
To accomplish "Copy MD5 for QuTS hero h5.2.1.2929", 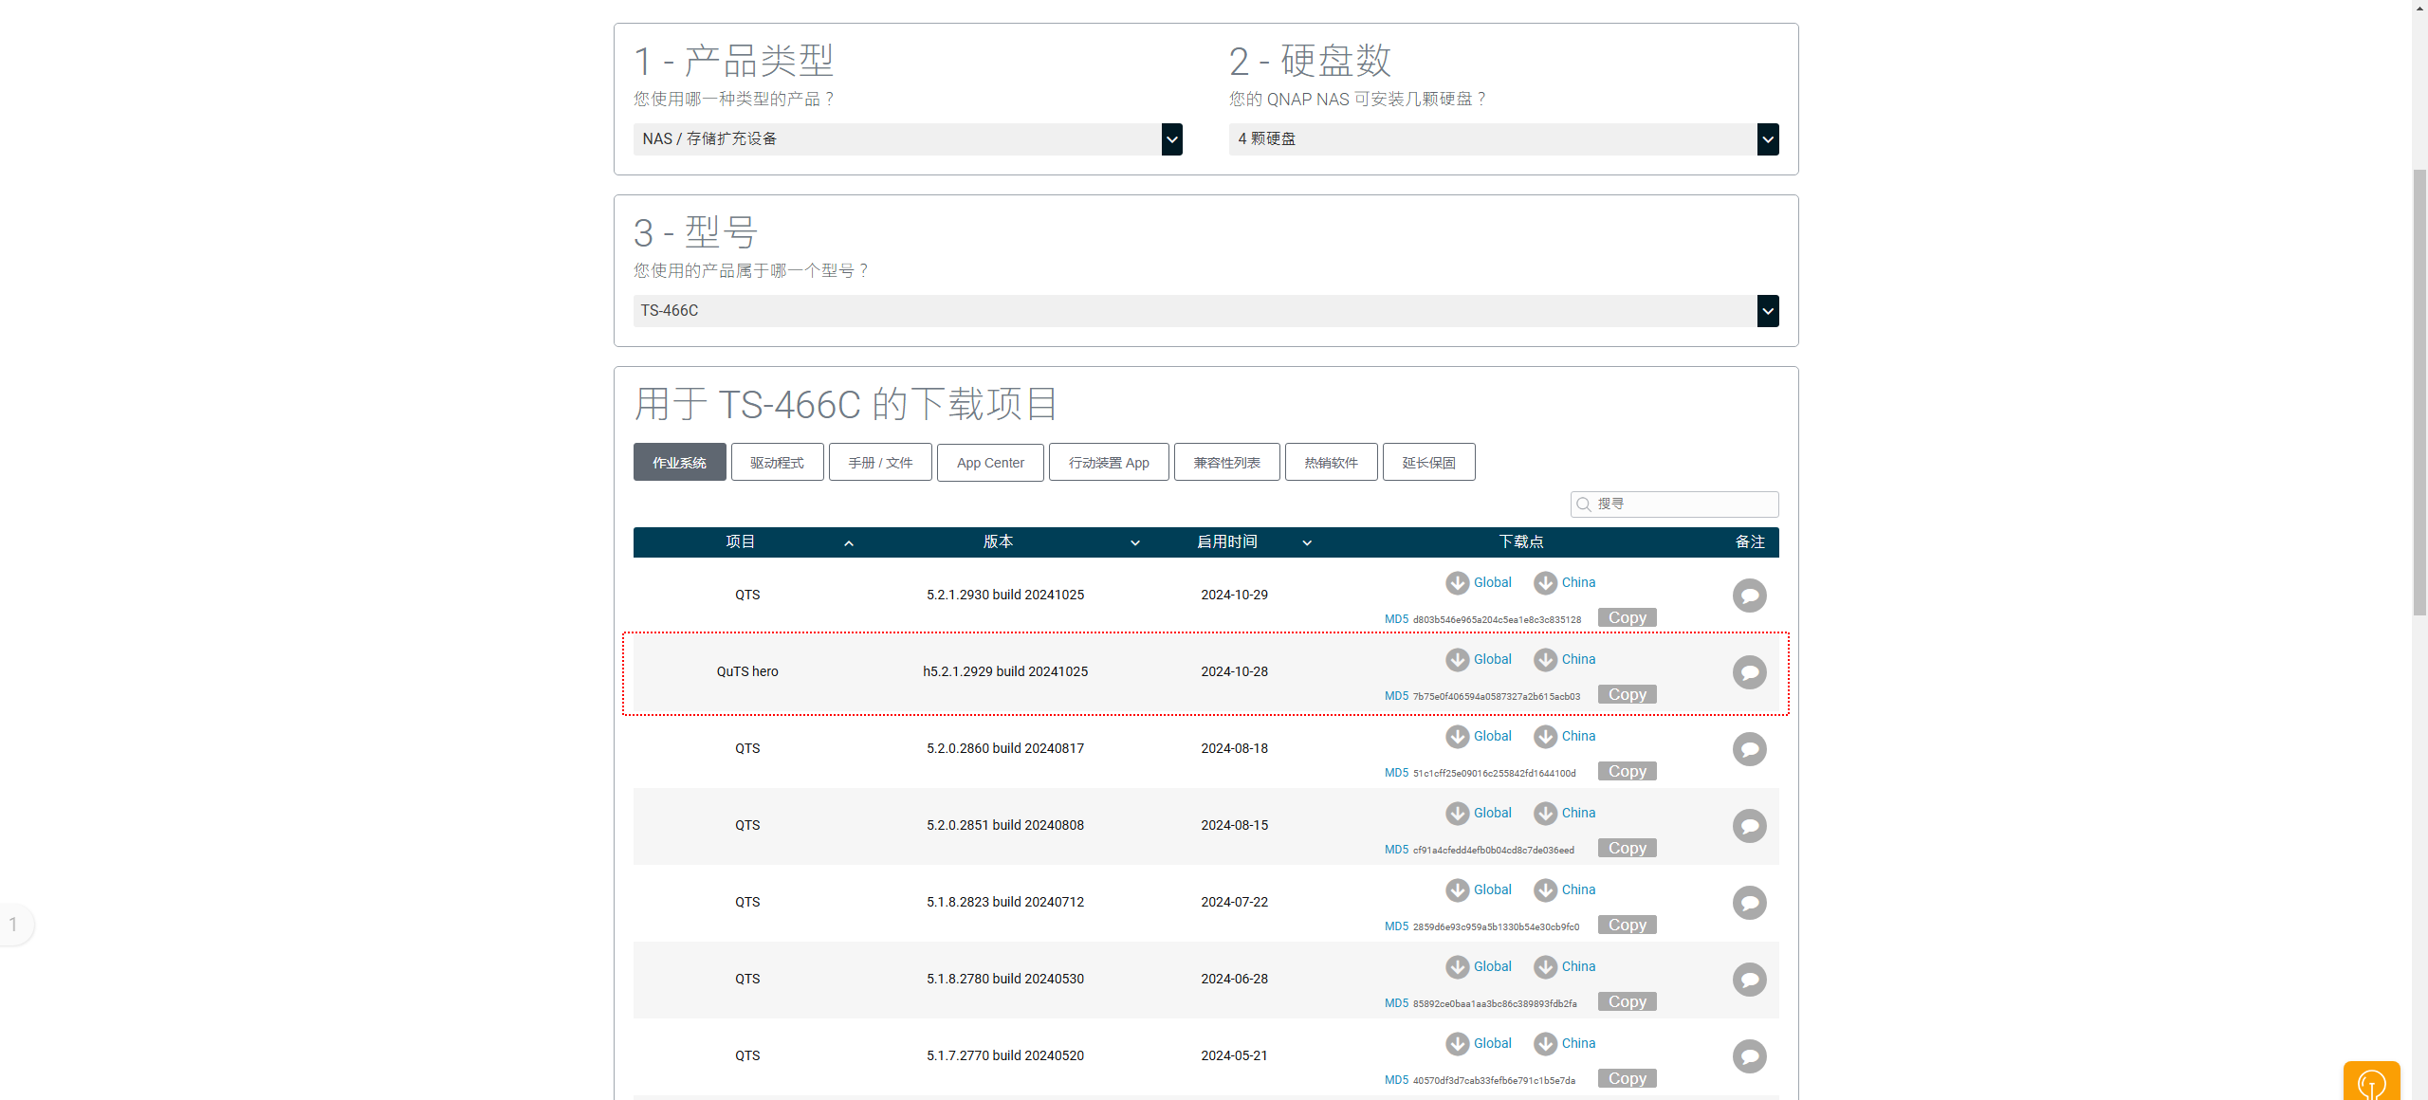I will (1627, 695).
